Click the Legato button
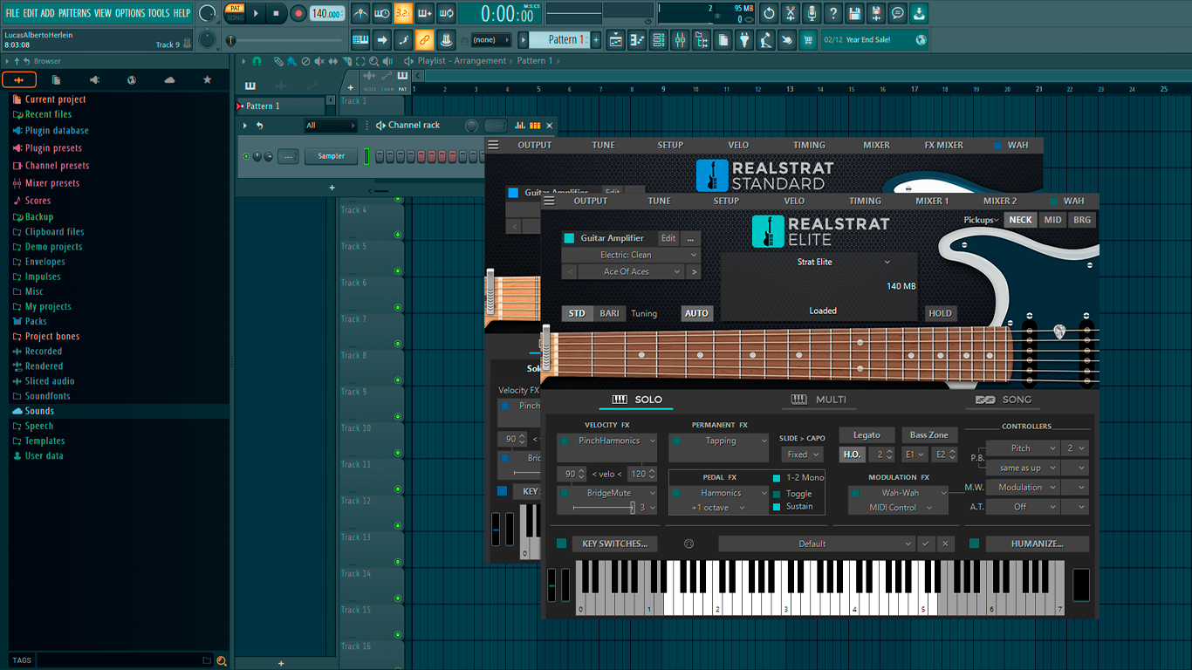1192x670 pixels. (867, 434)
